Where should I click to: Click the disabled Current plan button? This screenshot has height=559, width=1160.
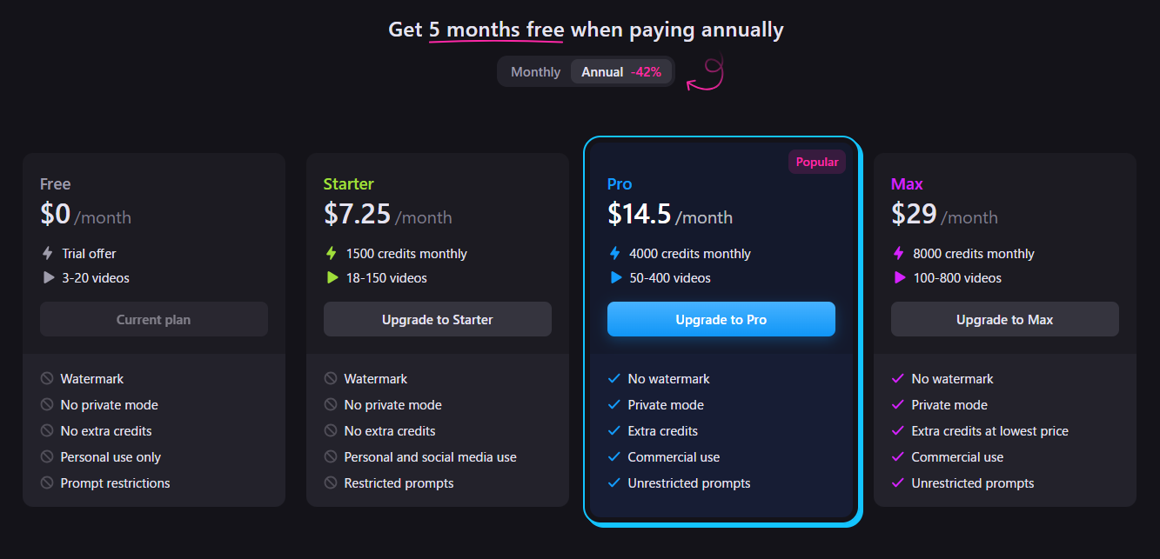point(154,319)
